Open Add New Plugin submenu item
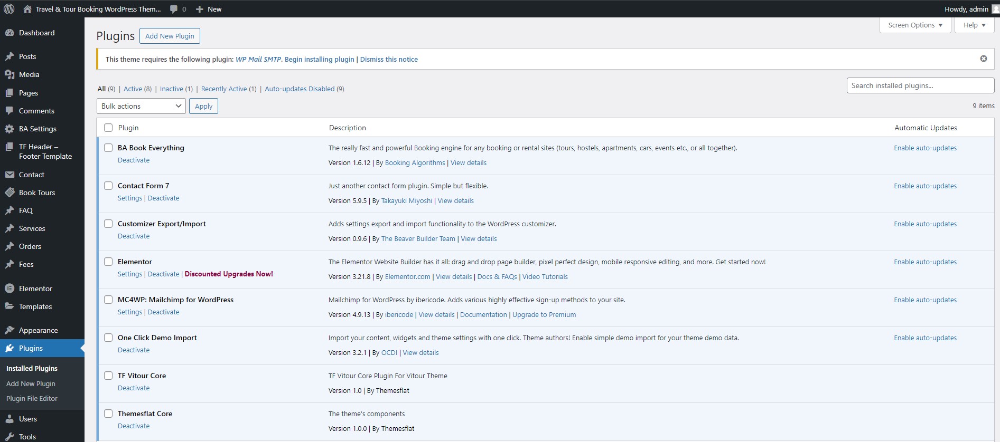1000x442 pixels. 31,383
